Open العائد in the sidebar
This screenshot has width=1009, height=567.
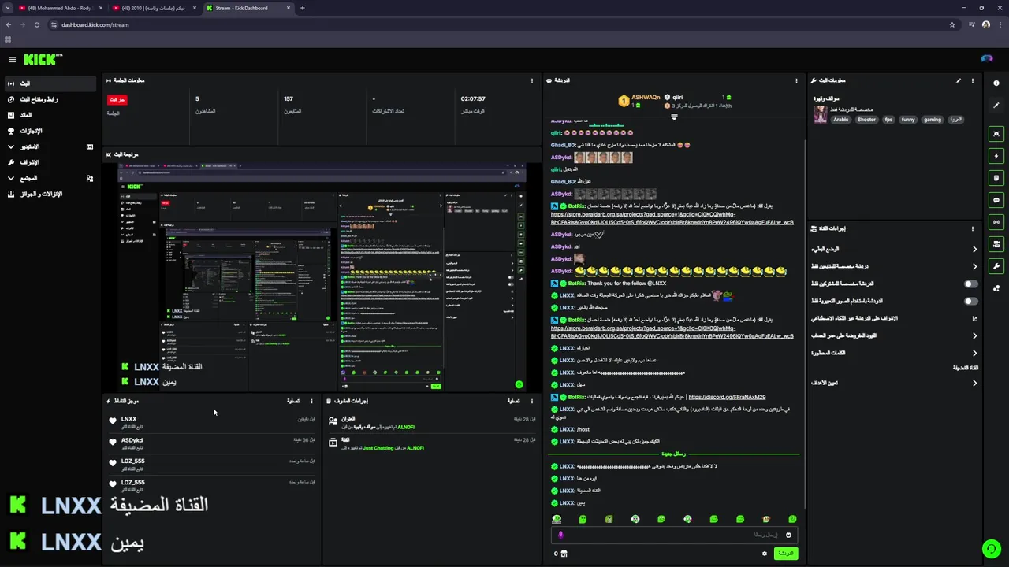[51, 115]
